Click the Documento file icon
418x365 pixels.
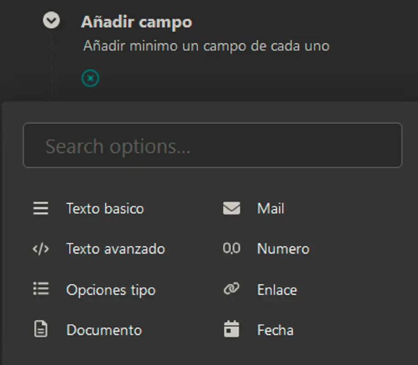41,329
